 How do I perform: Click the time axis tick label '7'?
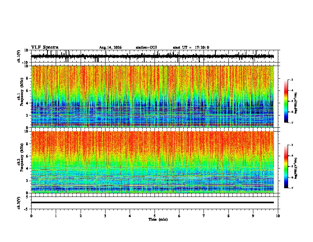[x=204, y=216]
